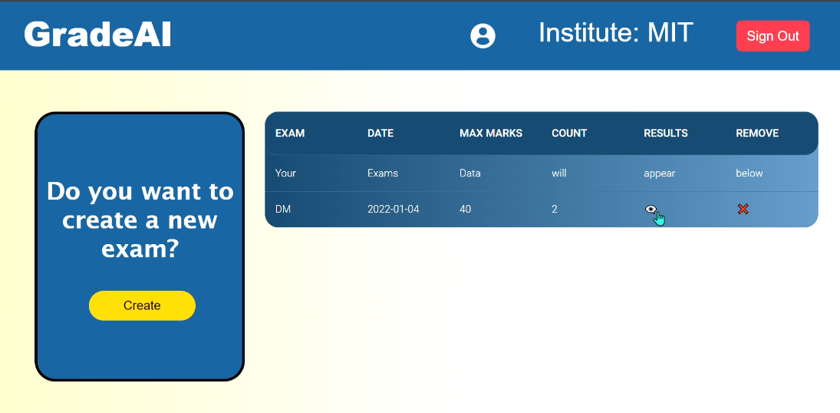Screen dimensions: 840x413
Task: Click the date 2022-01-04 cell
Action: 394,209
